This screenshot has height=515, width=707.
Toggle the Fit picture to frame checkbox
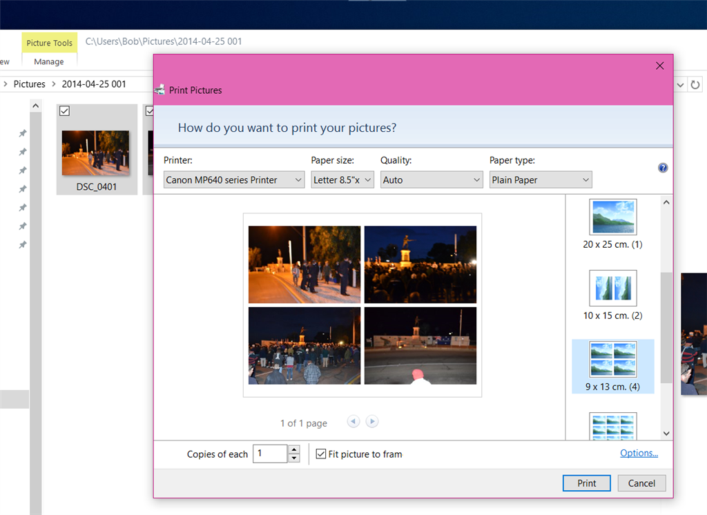[x=321, y=454]
